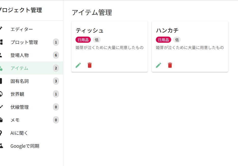
Task: Click the 世界観 globe icon
Action: 1,94
